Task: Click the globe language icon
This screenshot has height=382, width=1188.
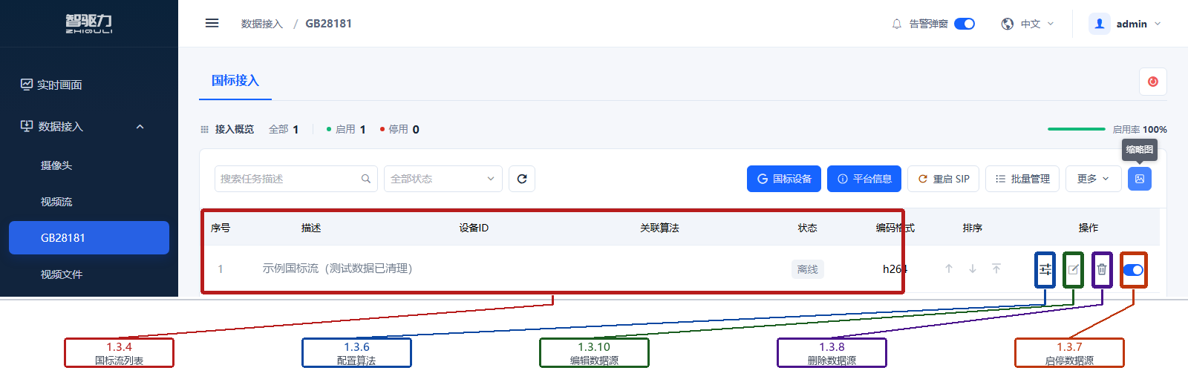Action: pyautogui.click(x=1008, y=24)
